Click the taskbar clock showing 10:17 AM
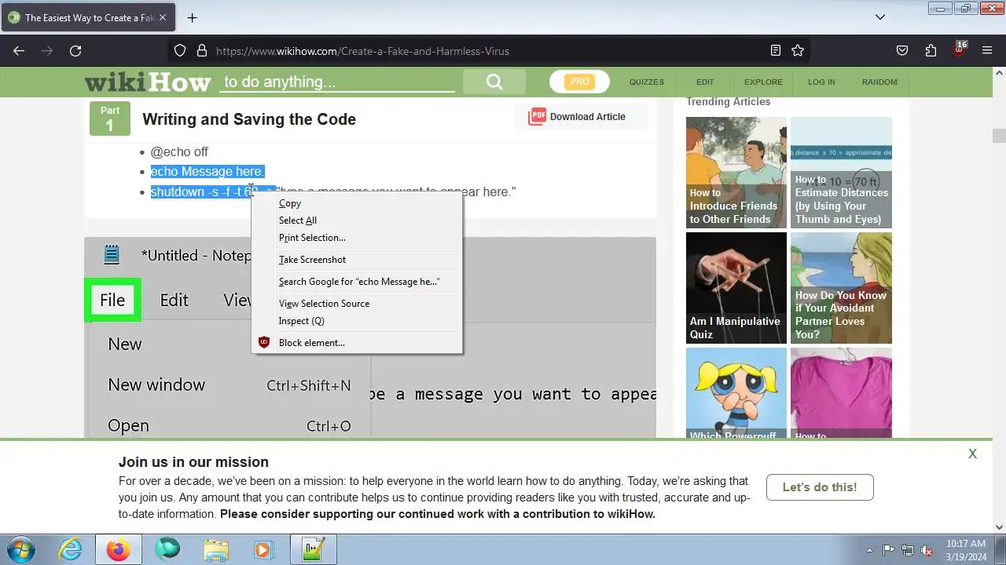 966,549
